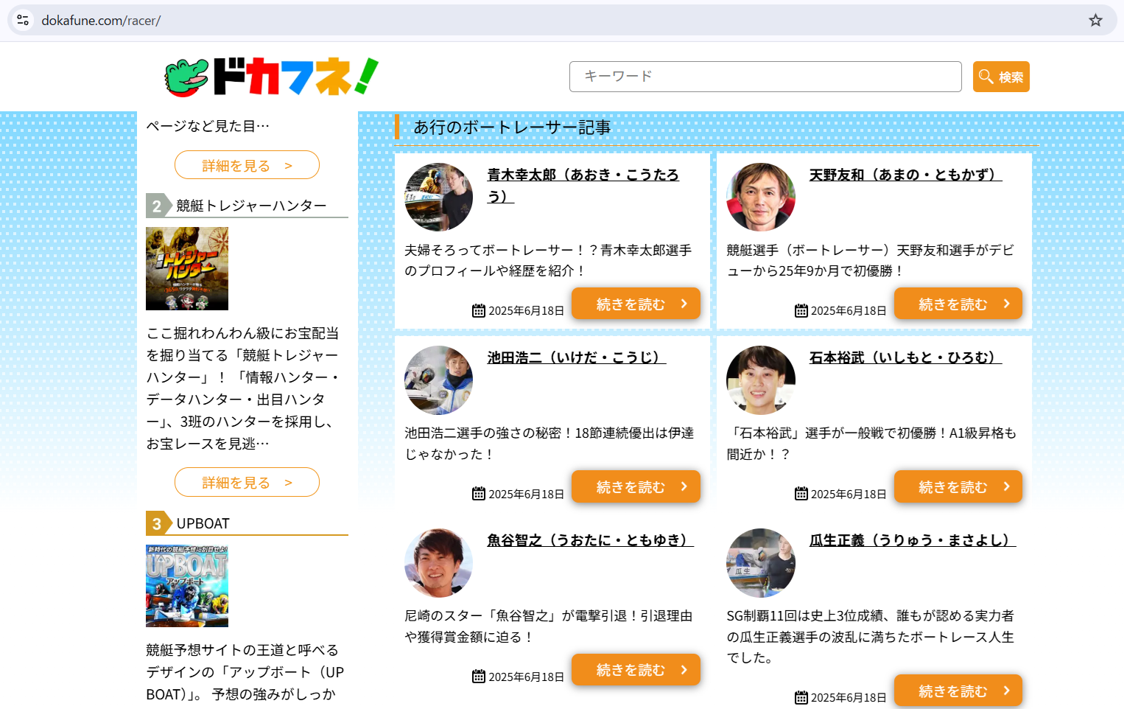Open the 天野友和 article title link
The image size is (1124, 709).
pos(905,175)
